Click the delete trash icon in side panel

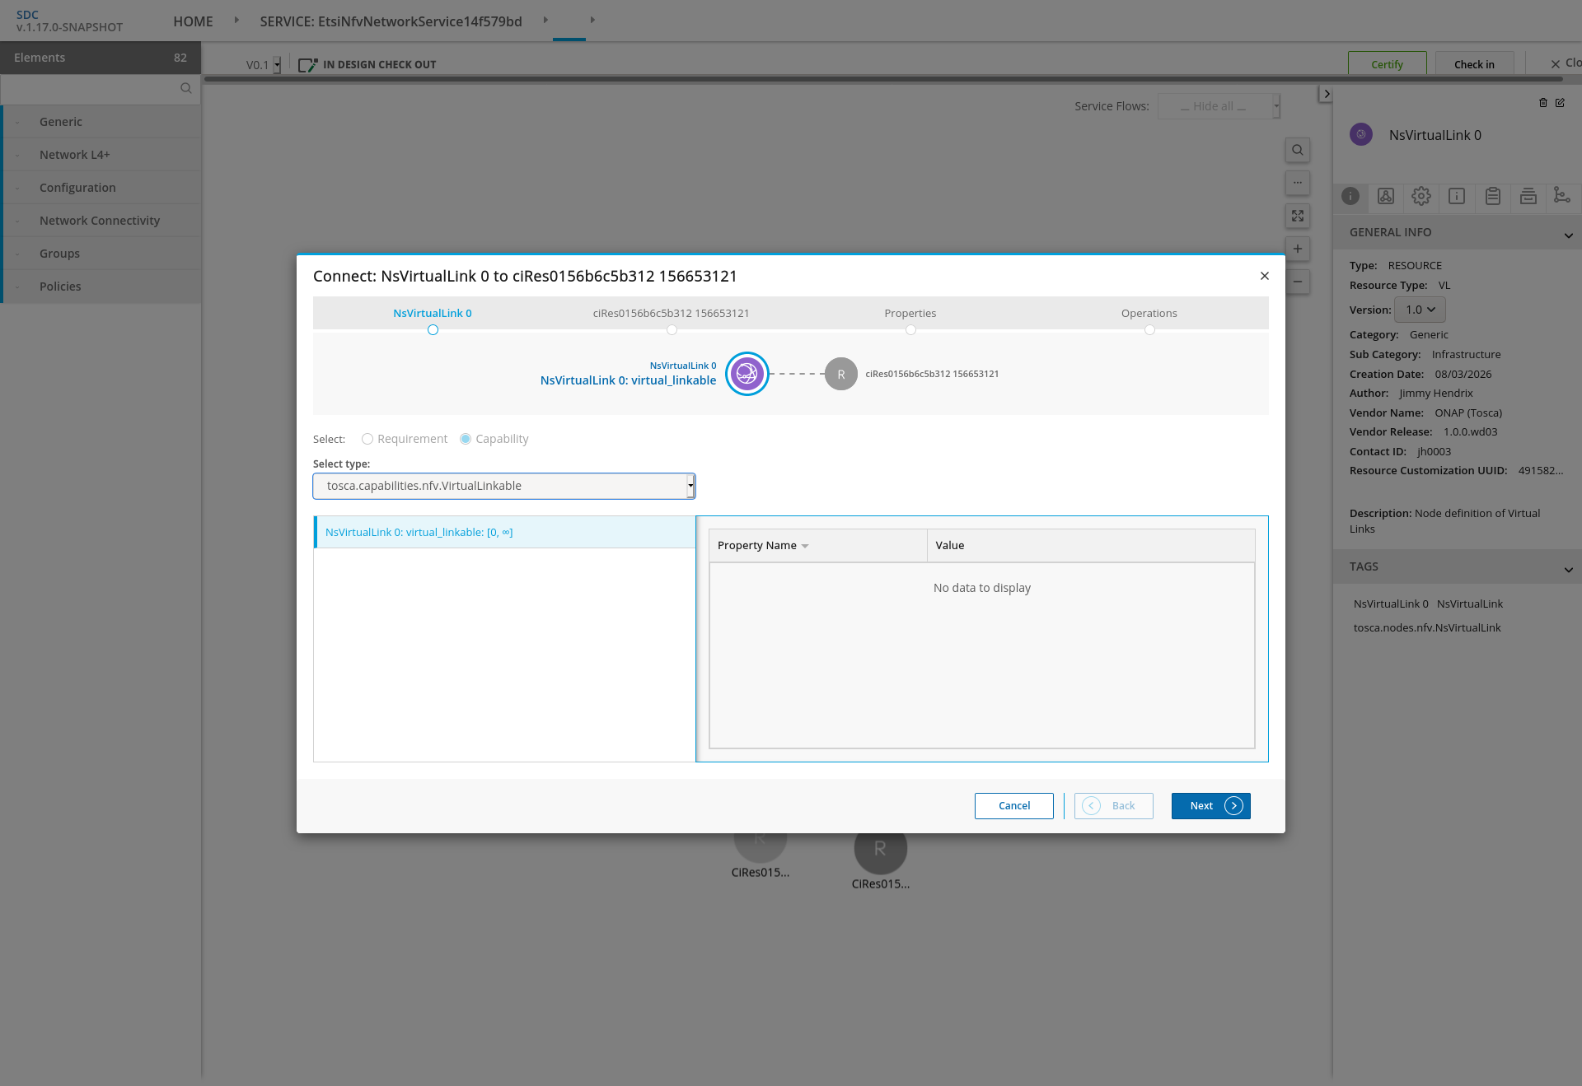(x=1543, y=103)
